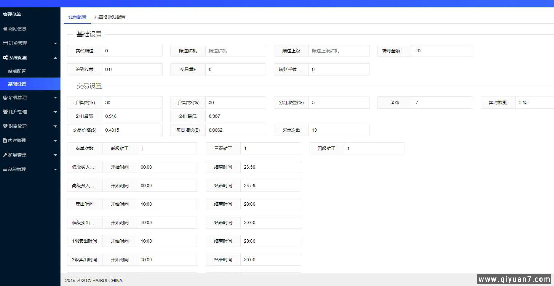Viewport: 554px width, 286px height.
Task: Click the home icon beside 网站信息
Action: 5,29
